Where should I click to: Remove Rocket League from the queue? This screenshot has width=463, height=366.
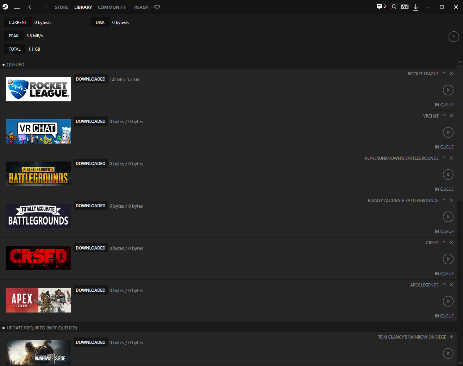[x=451, y=74]
